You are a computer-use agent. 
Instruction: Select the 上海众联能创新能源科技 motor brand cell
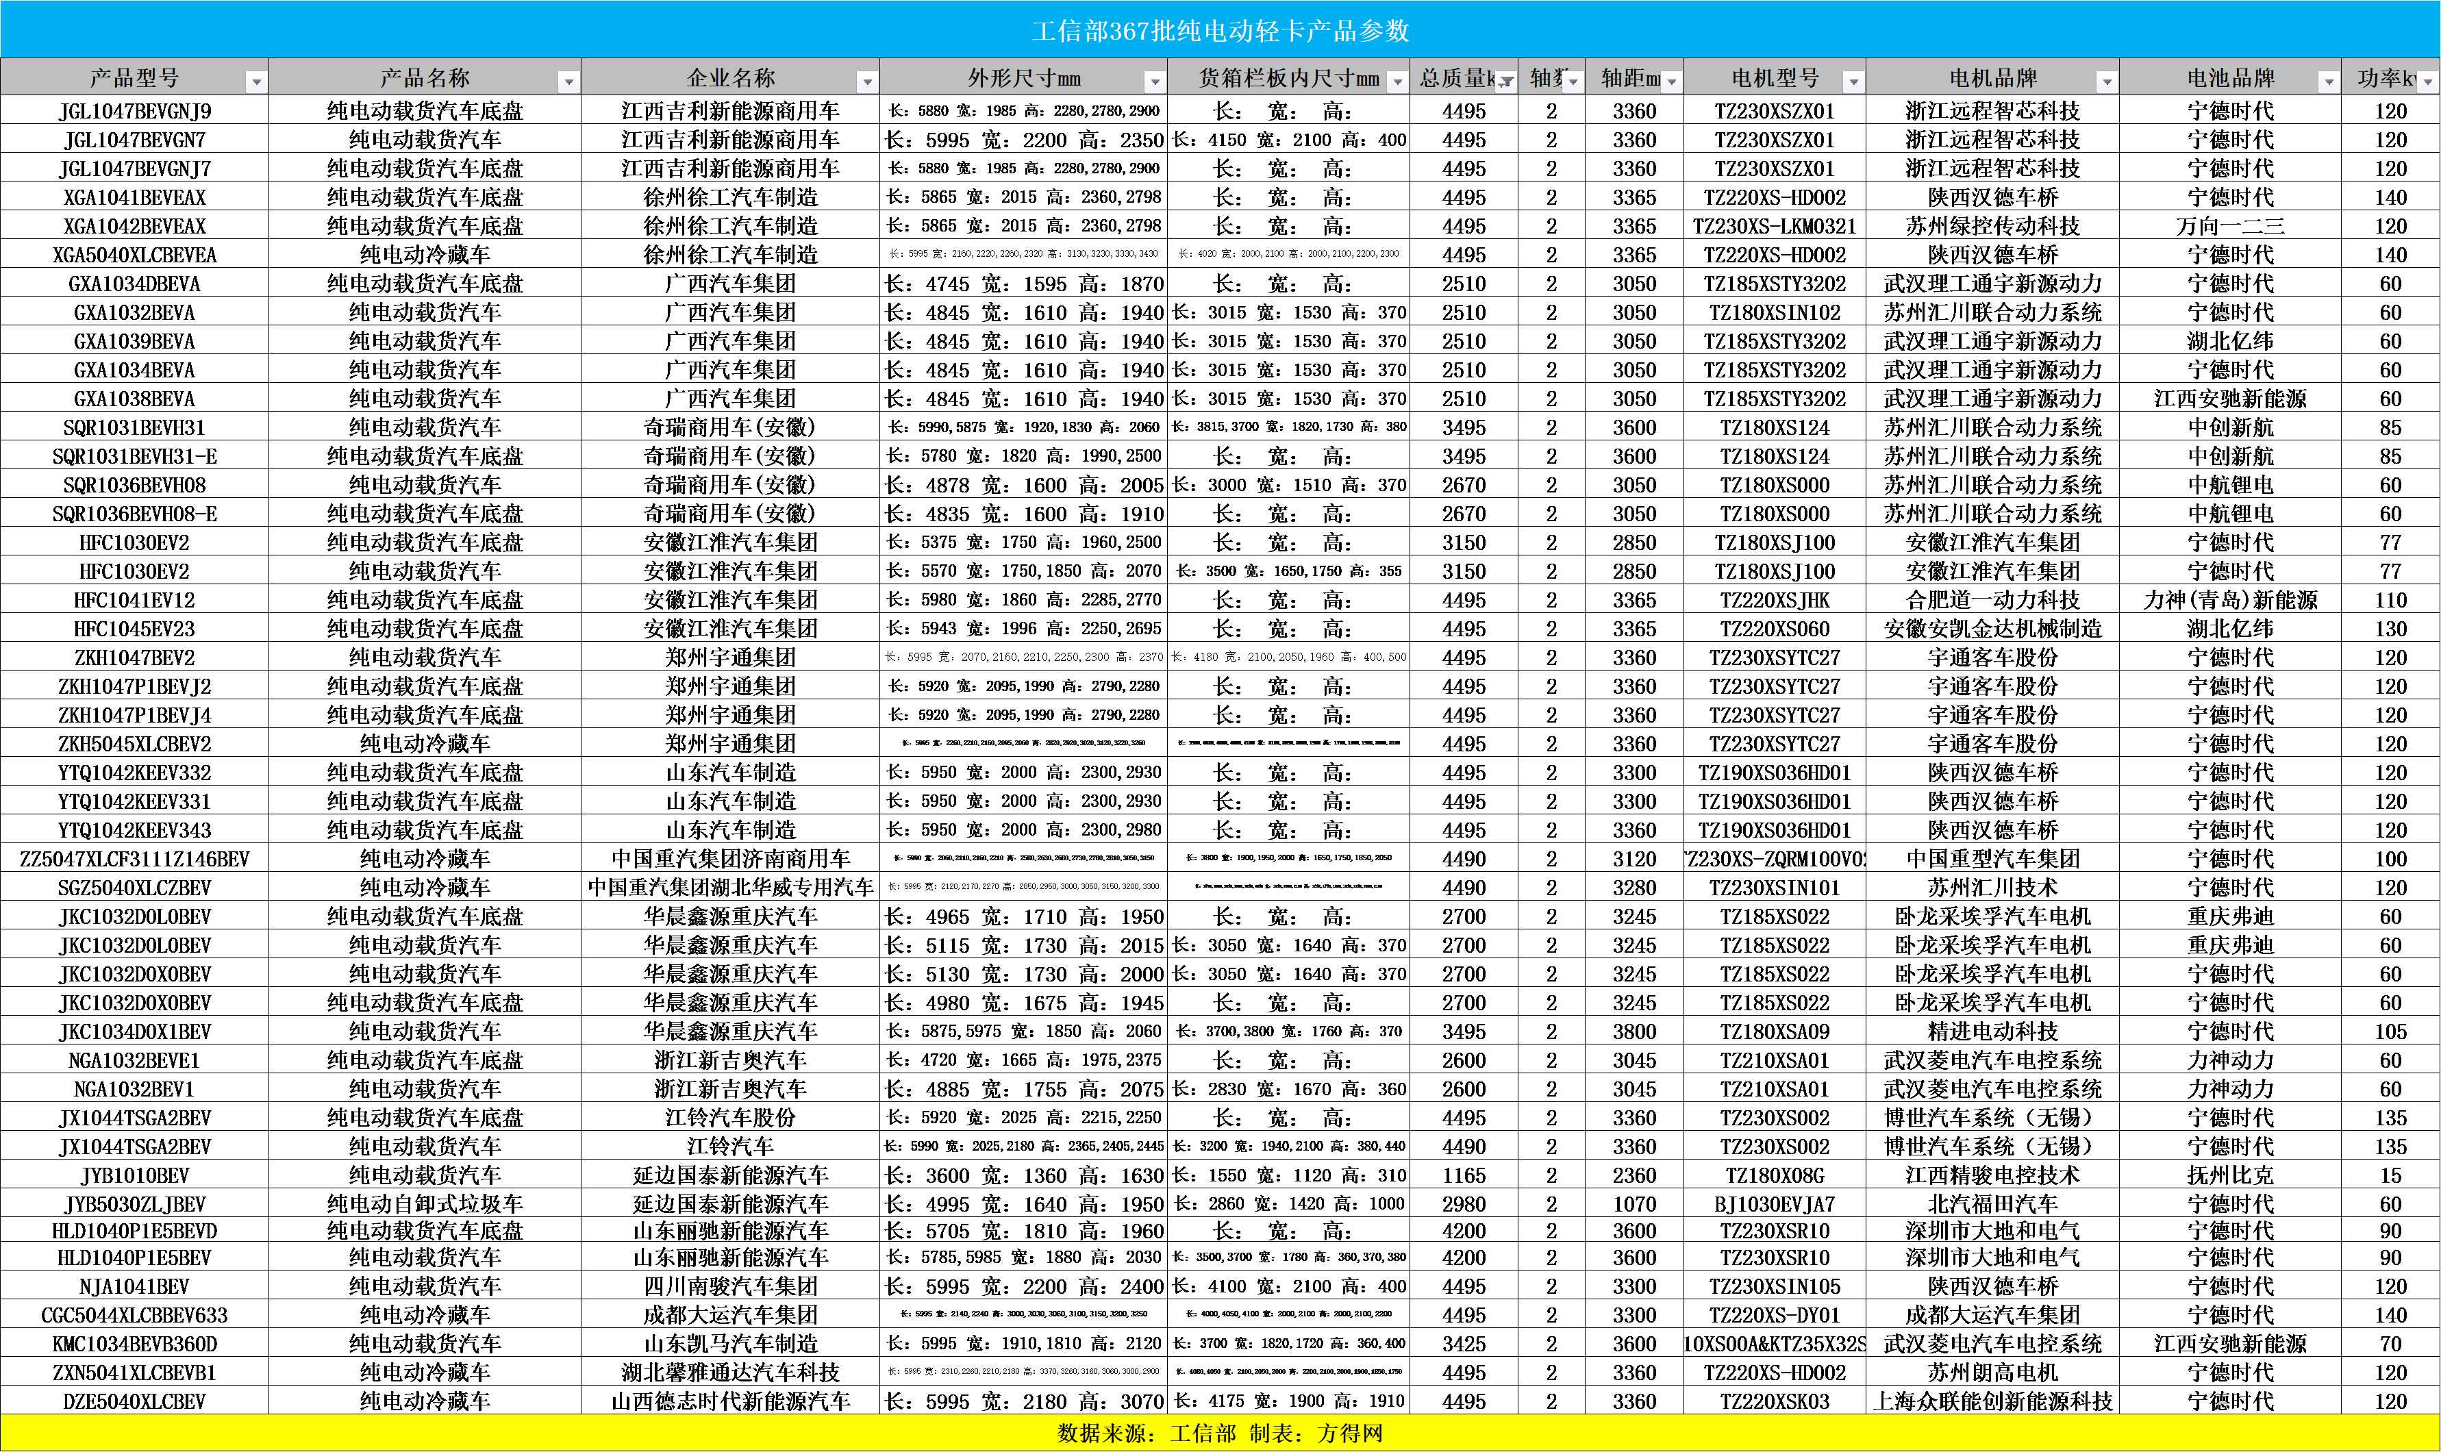pyautogui.click(x=1993, y=1401)
